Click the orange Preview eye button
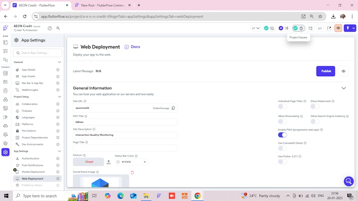This screenshot has width=358, height=201. click(338, 28)
